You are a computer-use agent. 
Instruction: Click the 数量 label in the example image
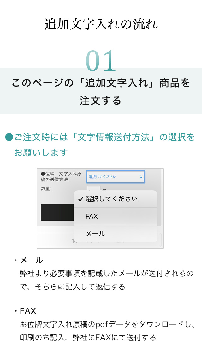click(46, 189)
